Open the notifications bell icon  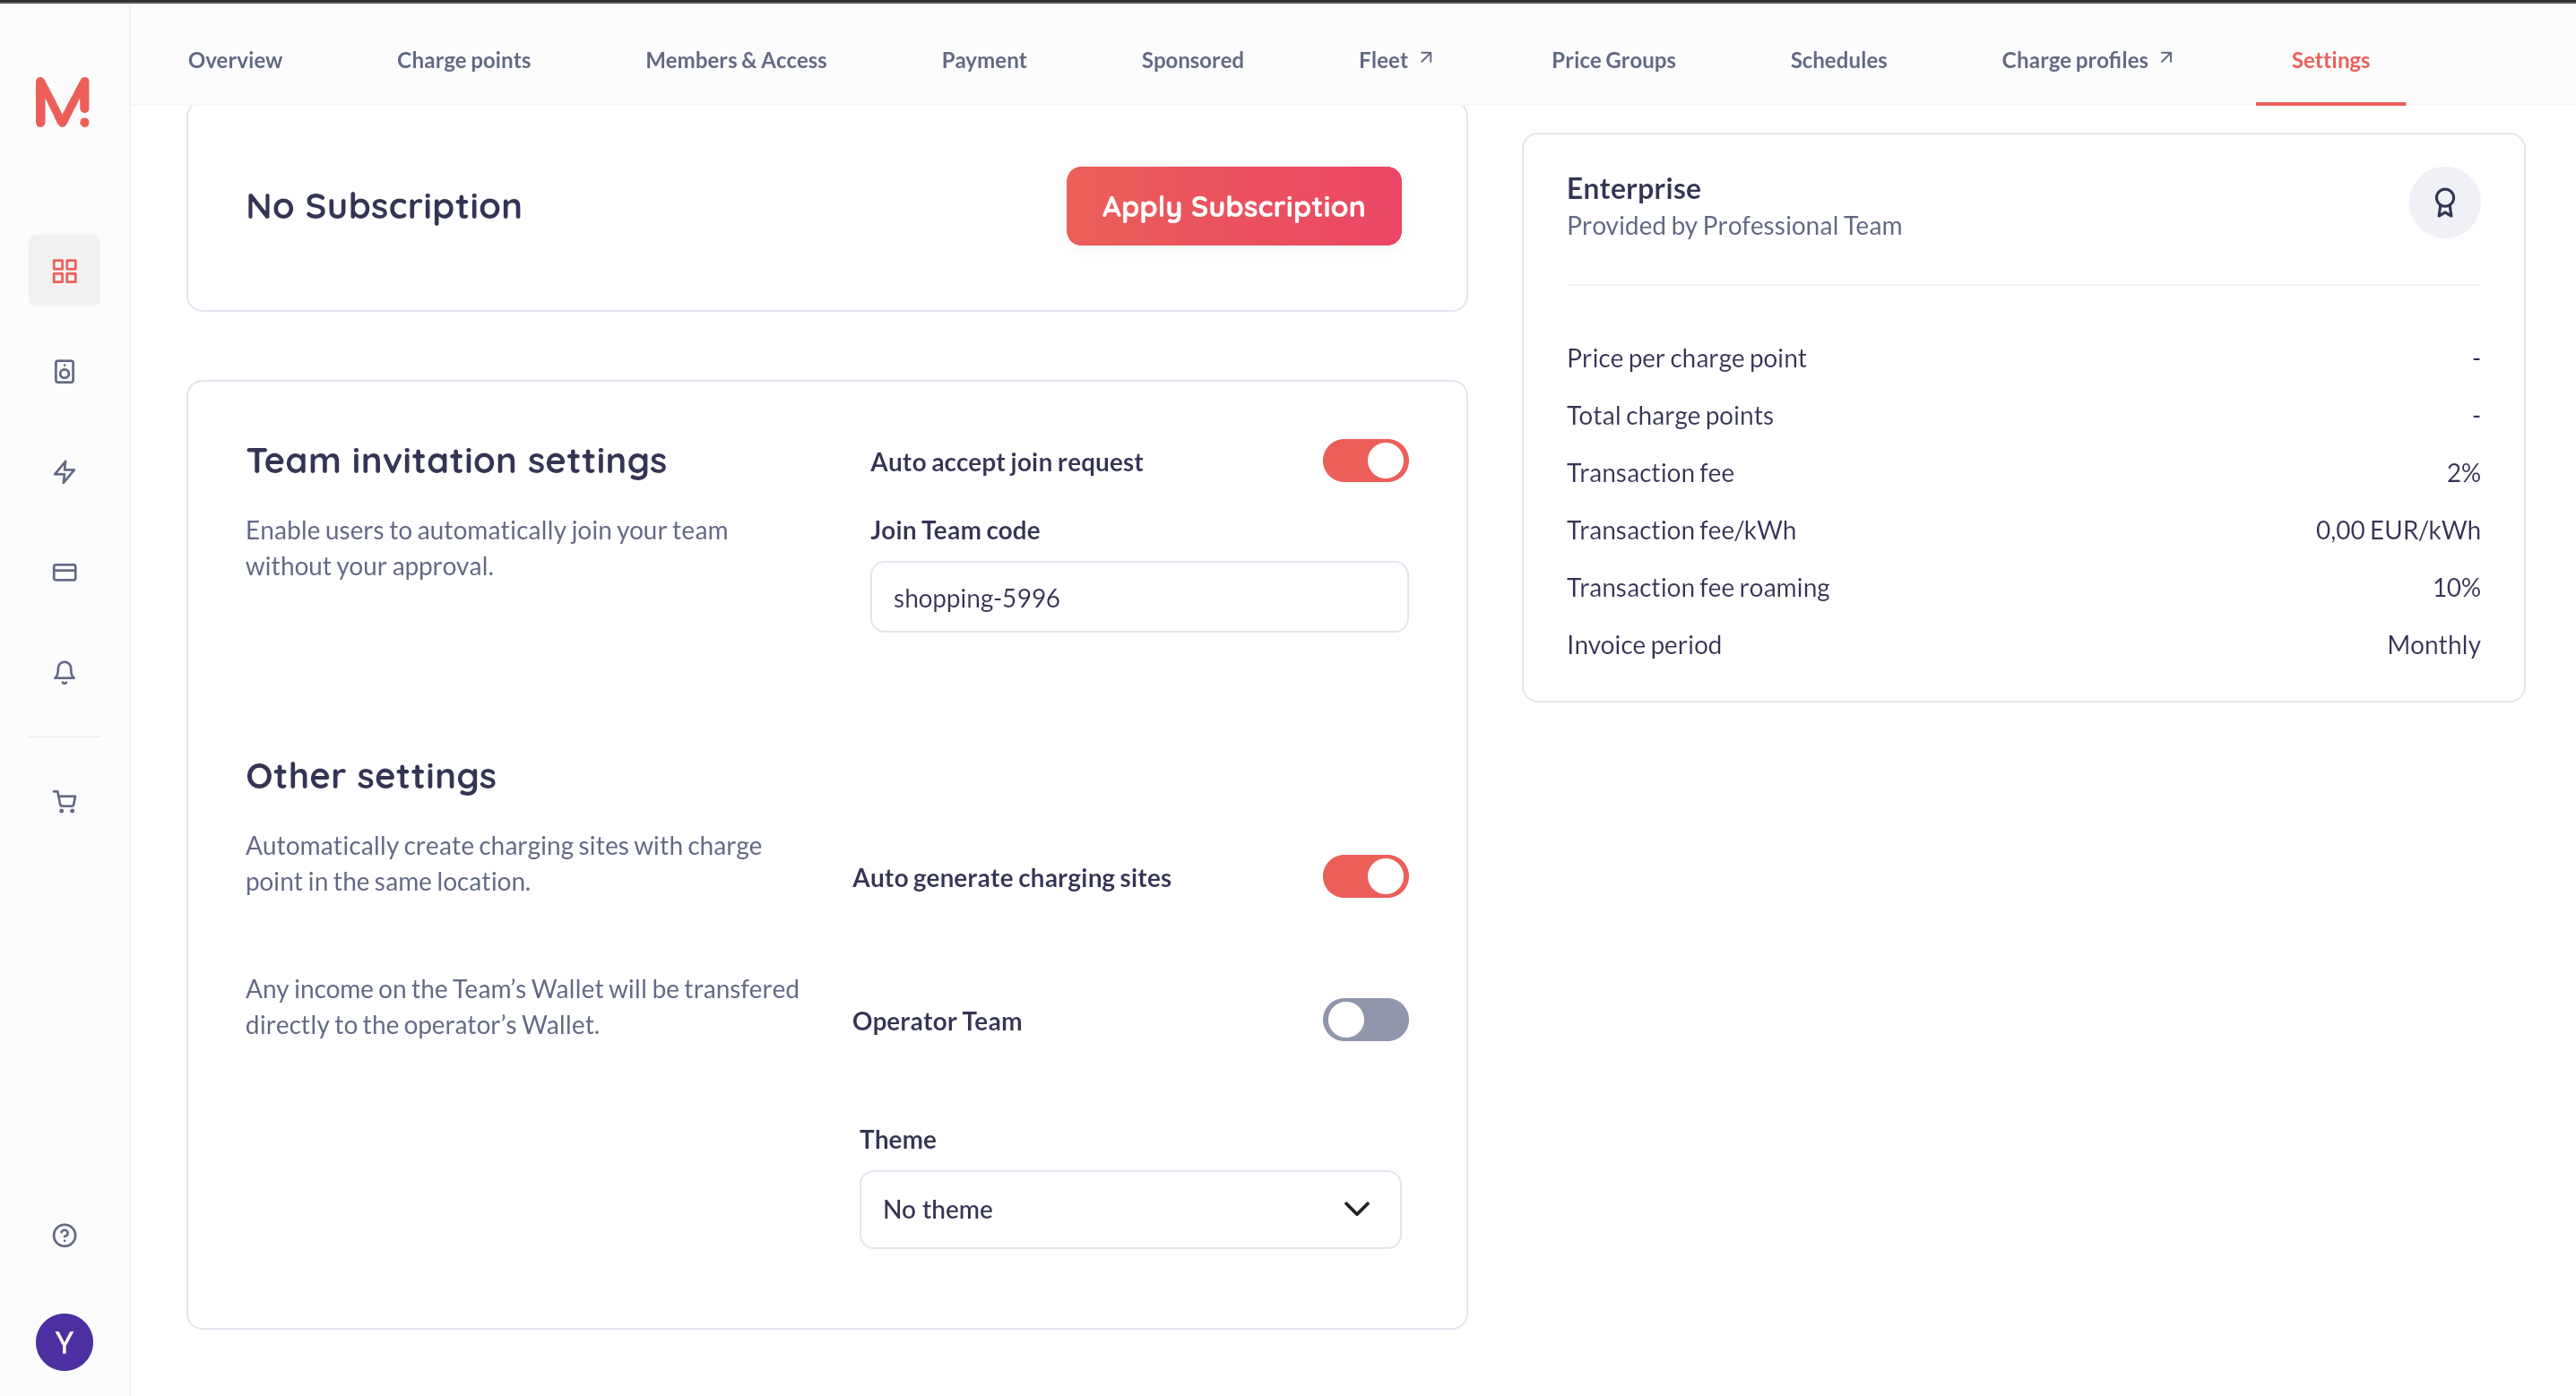(64, 672)
